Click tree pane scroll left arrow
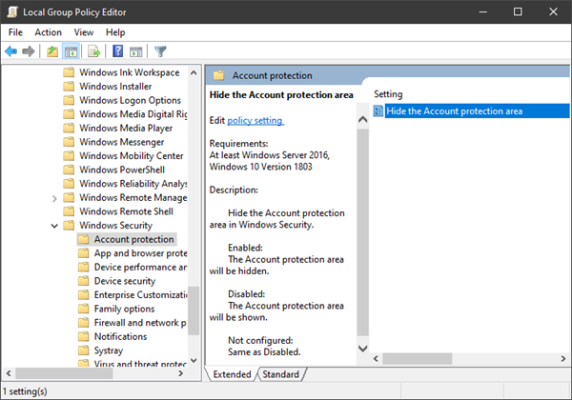The width and height of the screenshot is (572, 400). 9,373
